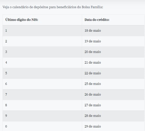Click NIS digit 3 cell
Viewport: 145px width, 131px height.
coord(42,52)
